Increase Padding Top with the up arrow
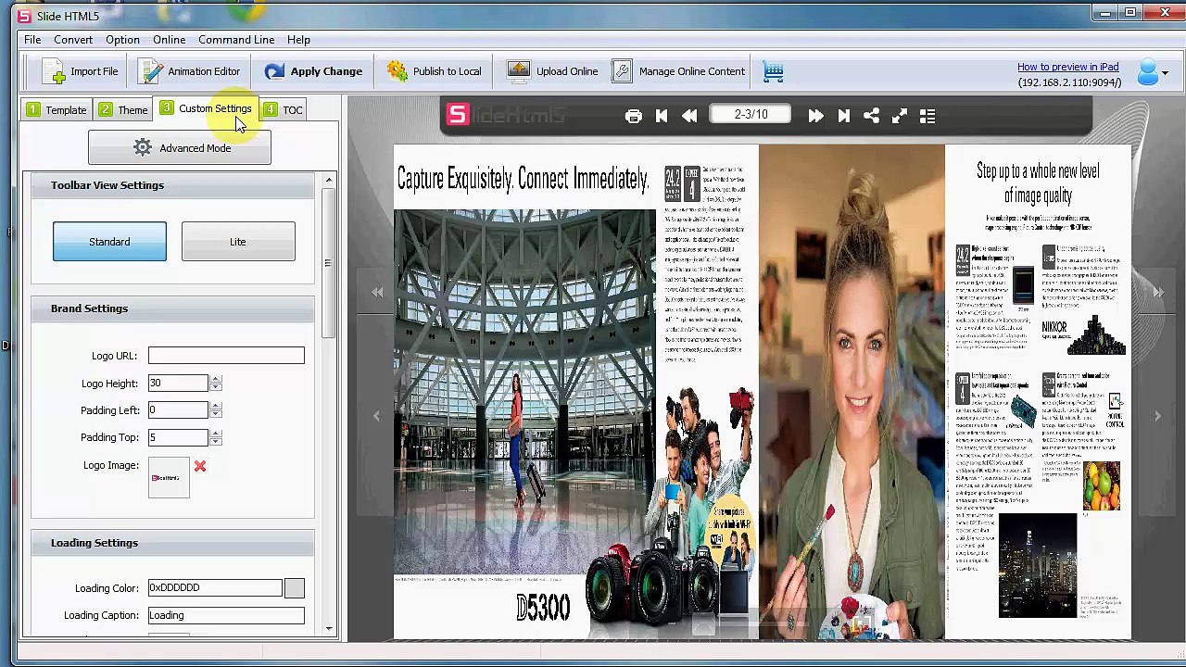Screen dimensions: 1186x667 (216, 433)
